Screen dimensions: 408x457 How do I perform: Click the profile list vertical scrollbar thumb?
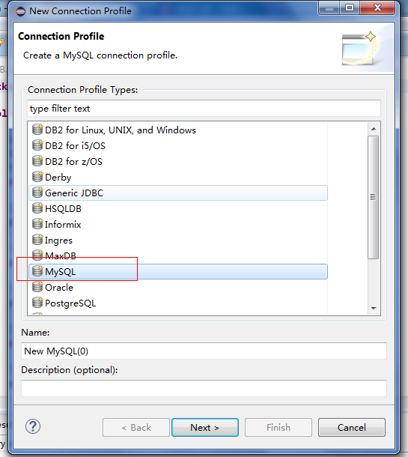[374, 197]
